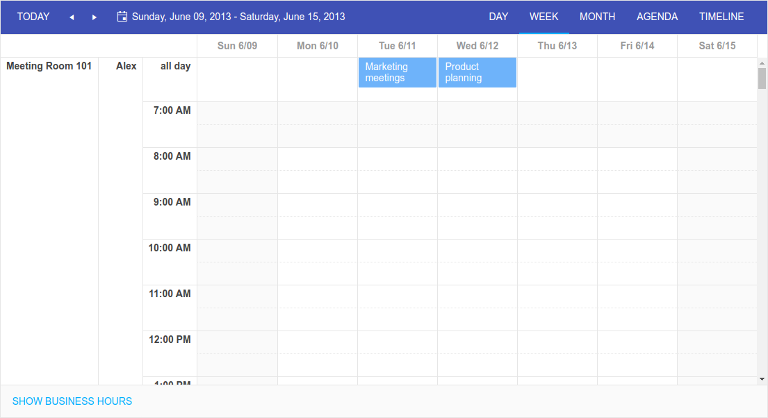This screenshot has width=768, height=418.
Task: Open the date range Sunday, June 09, 2013 label
Action: 238,17
